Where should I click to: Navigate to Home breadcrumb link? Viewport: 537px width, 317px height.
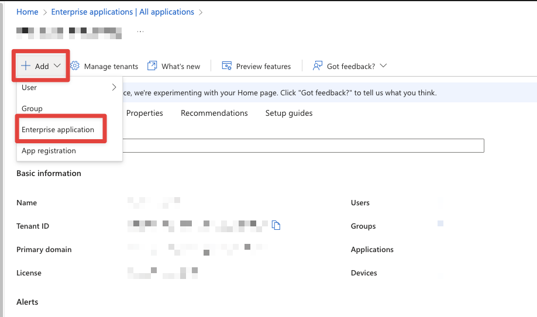click(x=27, y=12)
